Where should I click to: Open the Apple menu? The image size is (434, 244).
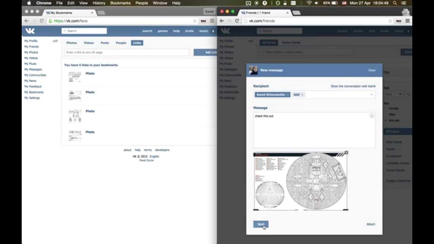pyautogui.click(x=29, y=3)
